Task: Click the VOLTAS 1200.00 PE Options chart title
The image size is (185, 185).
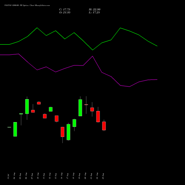Action: (x=27, y=6)
